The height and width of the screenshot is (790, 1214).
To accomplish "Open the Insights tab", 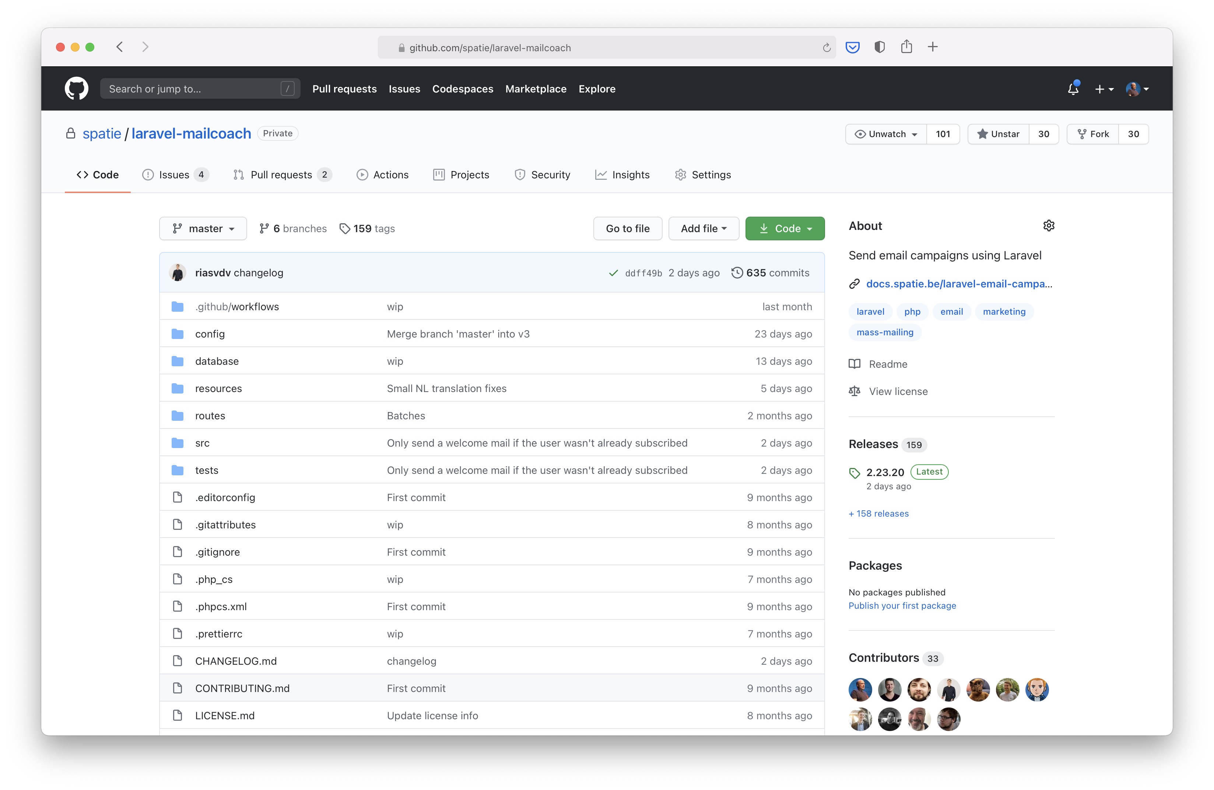I will pos(622,175).
